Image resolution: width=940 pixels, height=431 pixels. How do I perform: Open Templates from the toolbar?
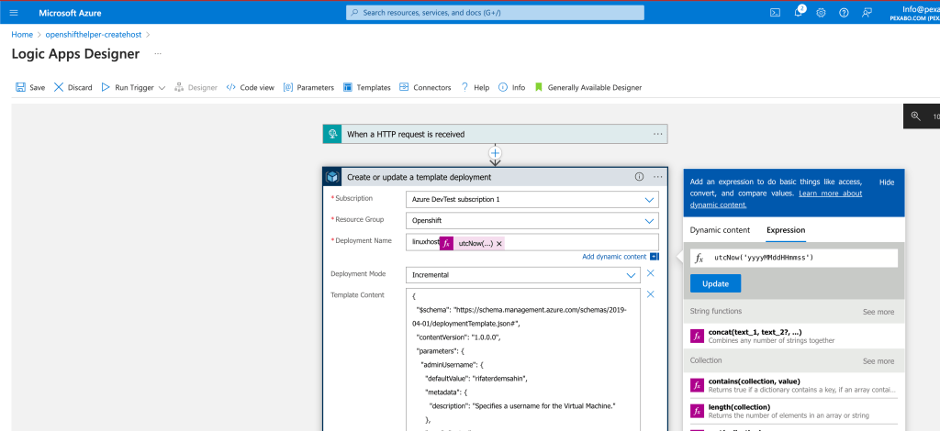367,87
